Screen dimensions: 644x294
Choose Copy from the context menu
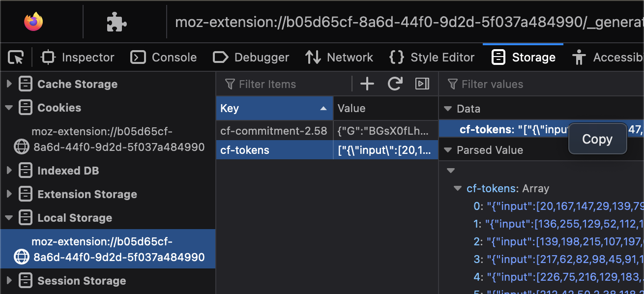(597, 139)
